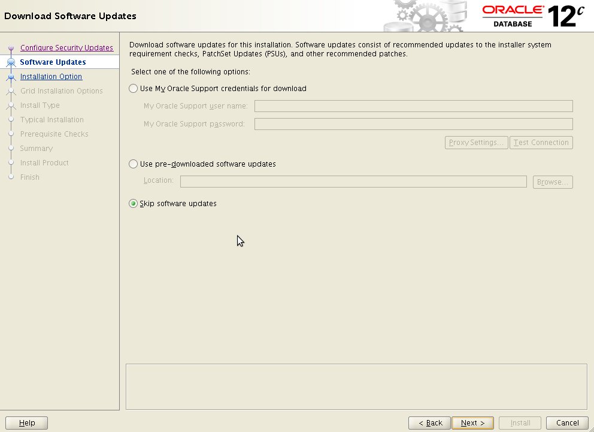Choose Use pre-downloaded software updates option
Viewport: 594px width, 432px height.
click(133, 164)
